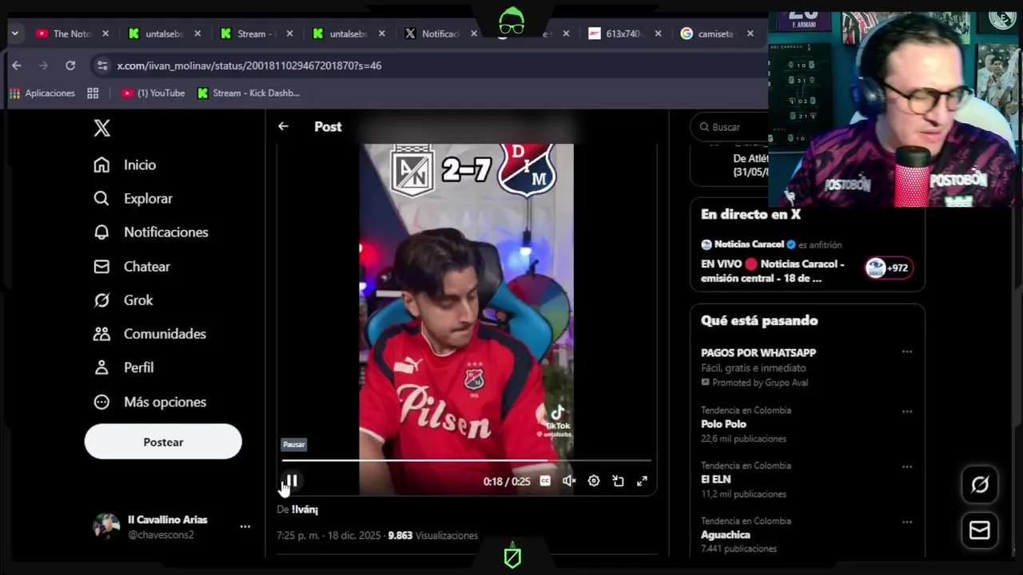Click the TikTok watermark video area
Screen dimensions: 1023x575
pyautogui.click(x=556, y=421)
